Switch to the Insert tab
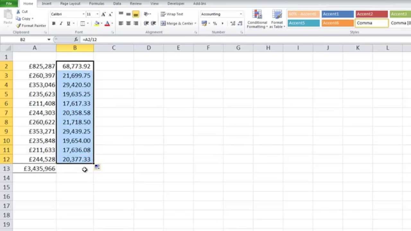Image resolution: width=411 pixels, height=231 pixels. pos(47,4)
